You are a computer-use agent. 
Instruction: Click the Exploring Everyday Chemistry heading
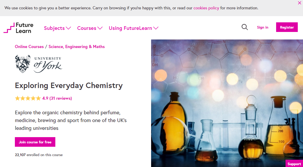(x=69, y=85)
